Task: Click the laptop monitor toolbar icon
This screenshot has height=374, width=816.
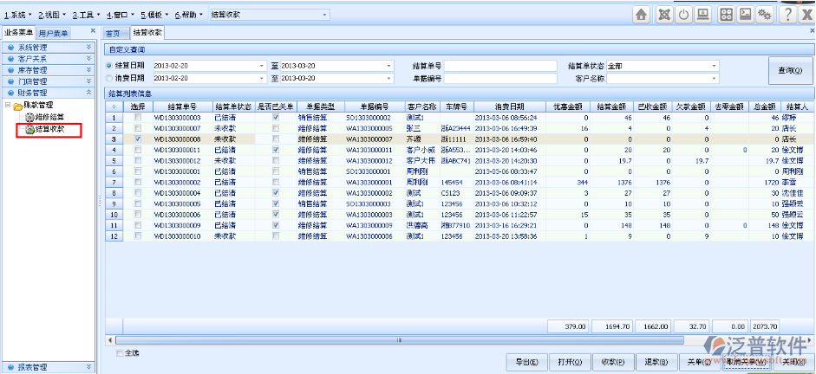Action: pos(703,15)
